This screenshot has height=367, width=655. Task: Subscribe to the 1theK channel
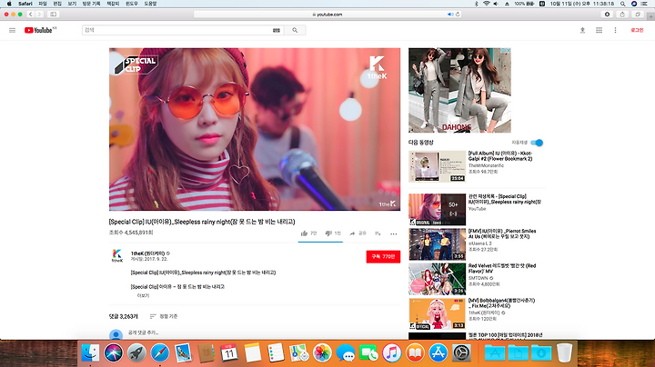click(383, 256)
